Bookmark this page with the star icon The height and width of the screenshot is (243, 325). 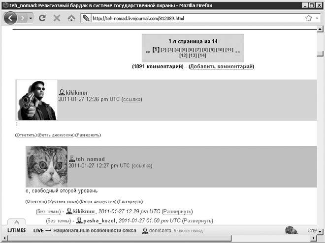pos(309,18)
